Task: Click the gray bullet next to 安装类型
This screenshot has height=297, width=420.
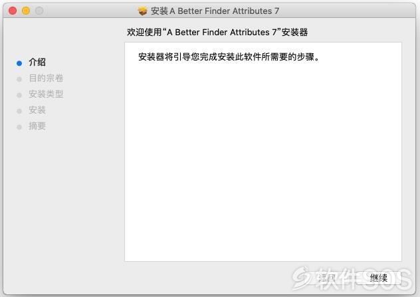Action: 19,95
